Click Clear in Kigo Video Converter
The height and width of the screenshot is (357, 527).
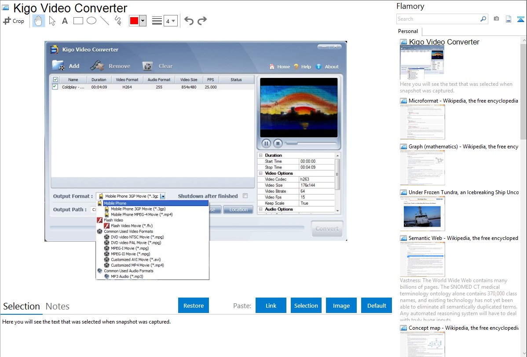(157, 66)
